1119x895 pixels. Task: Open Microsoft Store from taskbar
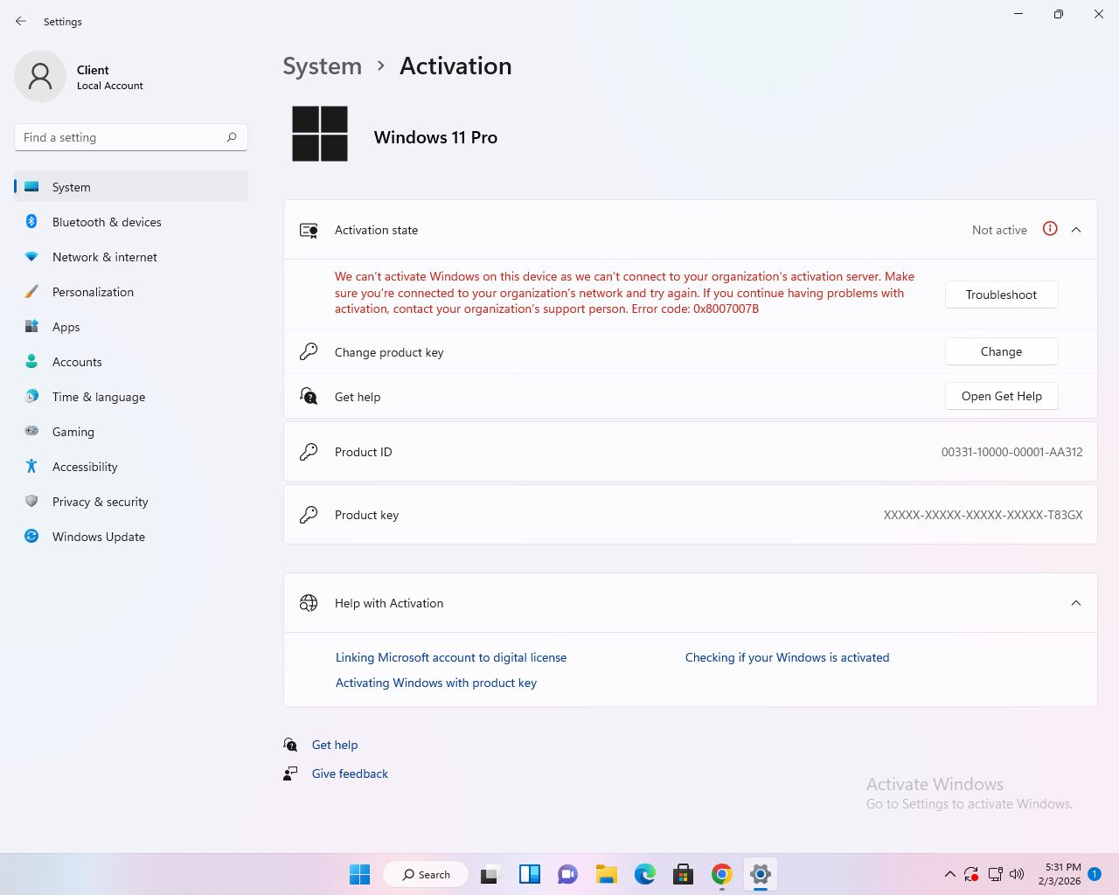point(684,874)
